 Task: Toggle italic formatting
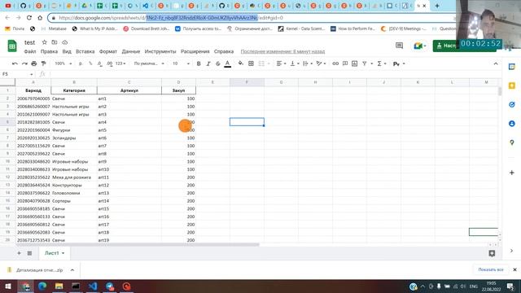pyautogui.click(x=208, y=63)
